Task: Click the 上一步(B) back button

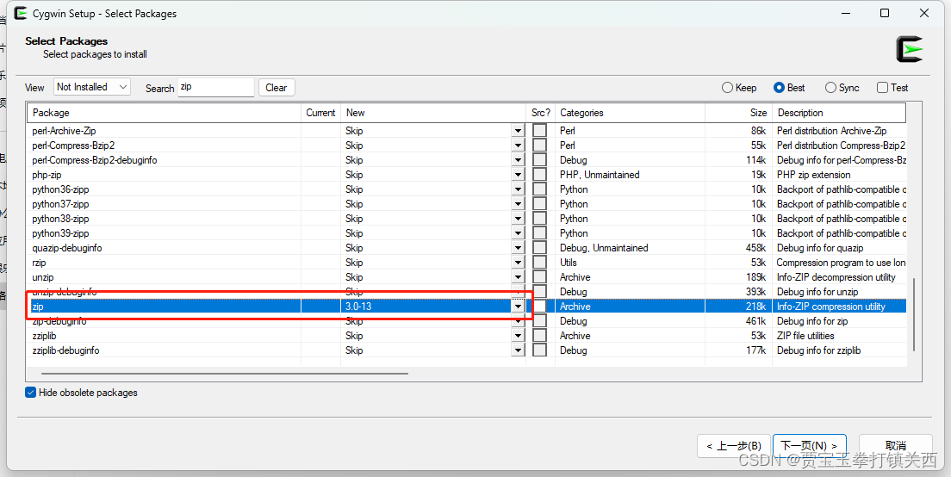Action: [x=733, y=445]
